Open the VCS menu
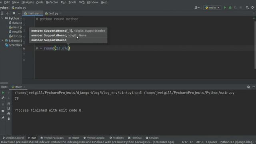256x144 pixels. point(82,2)
